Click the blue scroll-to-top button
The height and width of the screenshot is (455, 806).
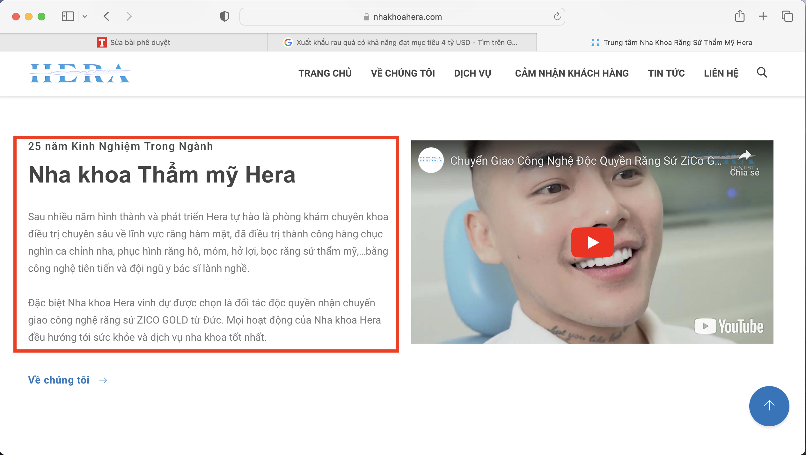(x=769, y=406)
